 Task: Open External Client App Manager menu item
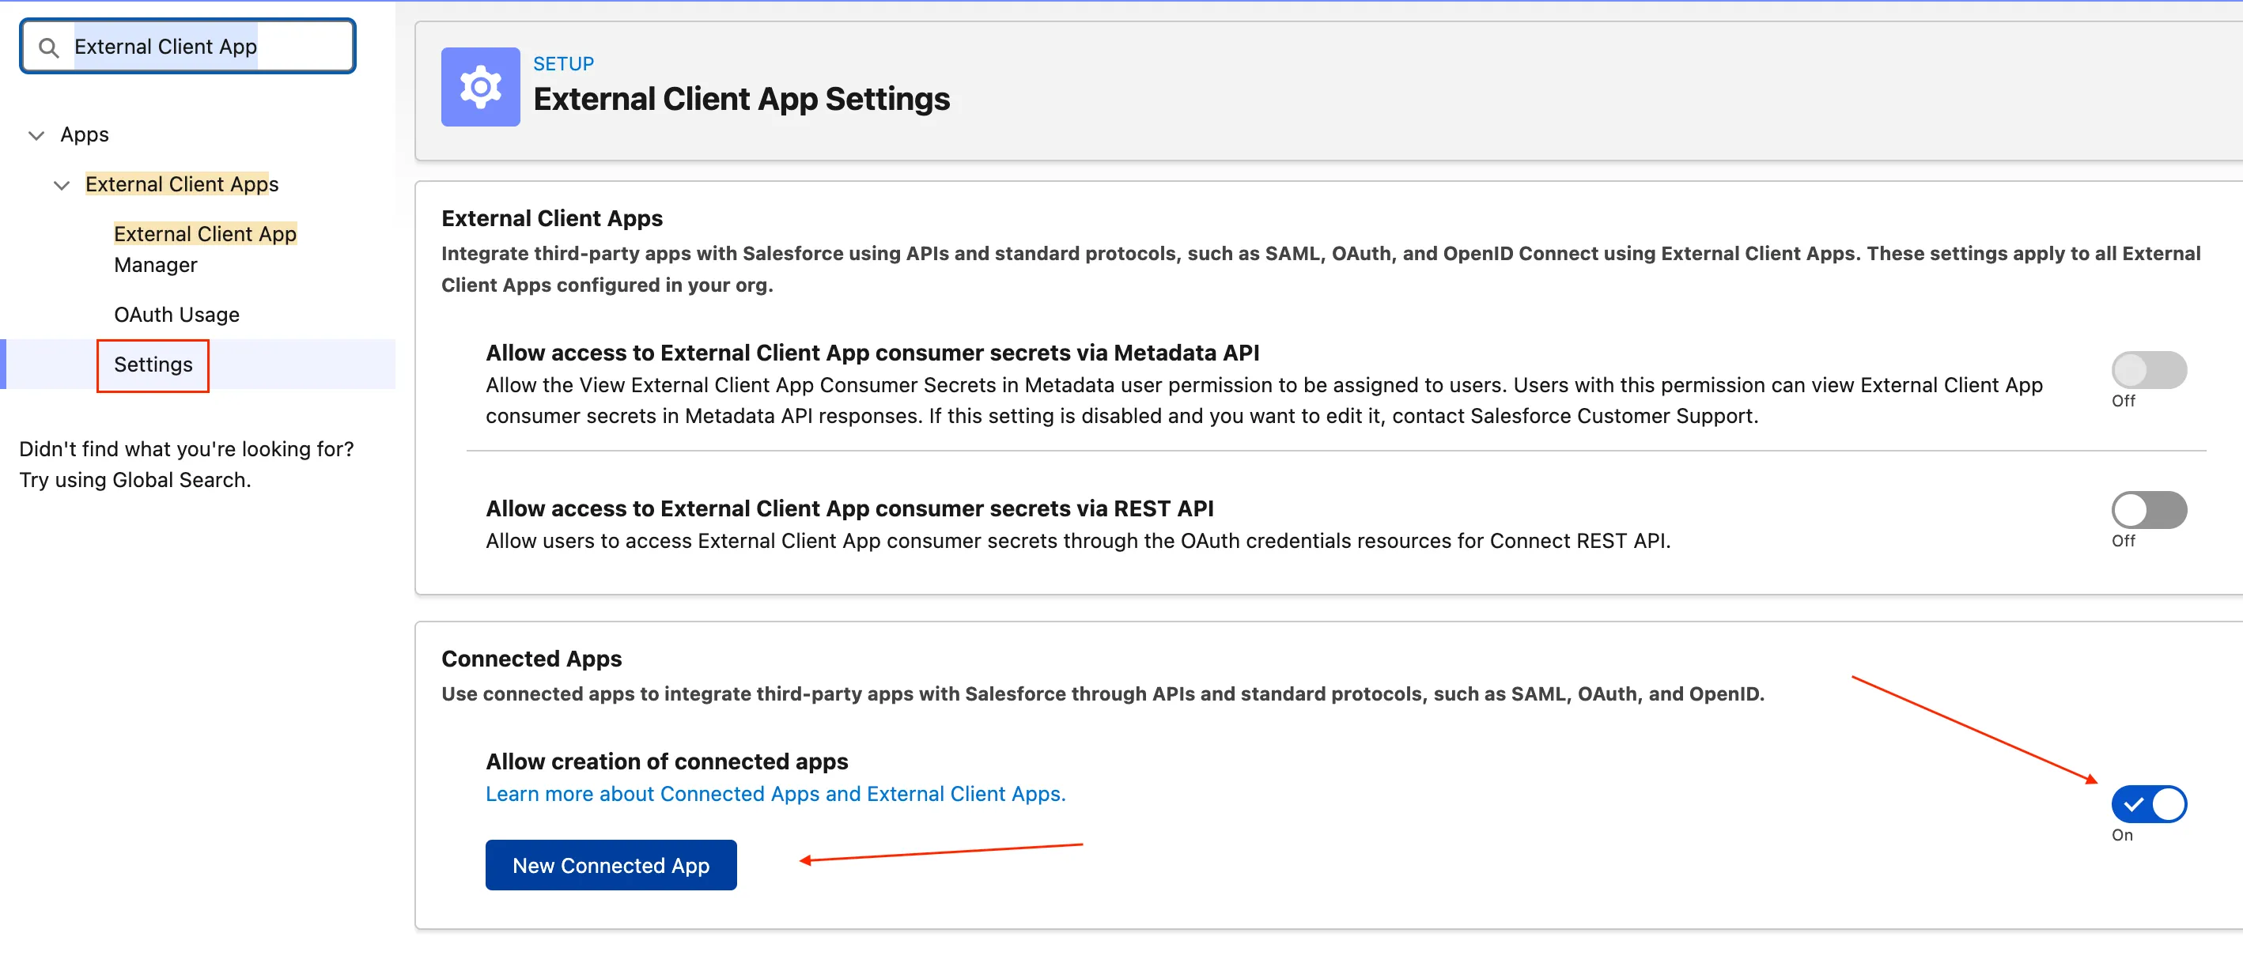point(204,249)
